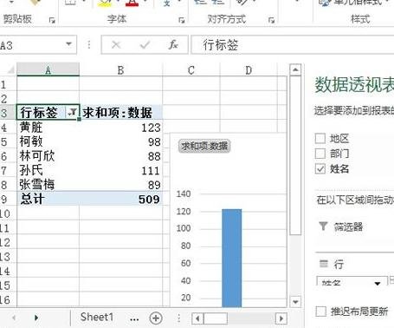This screenshot has height=328, width=394.
Task: Click the vertical scrollbar thumb
Action: (295, 155)
